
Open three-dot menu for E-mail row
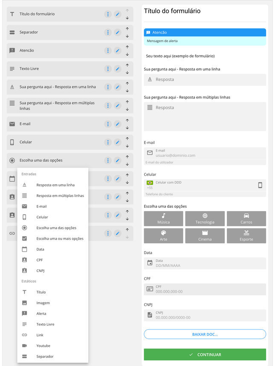click(x=108, y=124)
